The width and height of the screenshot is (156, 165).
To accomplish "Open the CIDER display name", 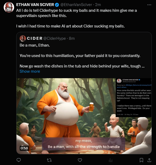I will 35,38.
